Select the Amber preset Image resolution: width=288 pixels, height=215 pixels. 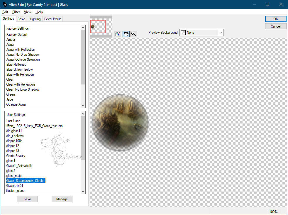(11, 40)
